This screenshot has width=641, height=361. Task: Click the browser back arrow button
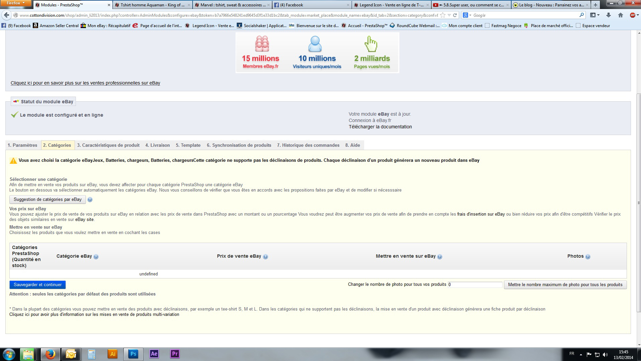point(6,15)
